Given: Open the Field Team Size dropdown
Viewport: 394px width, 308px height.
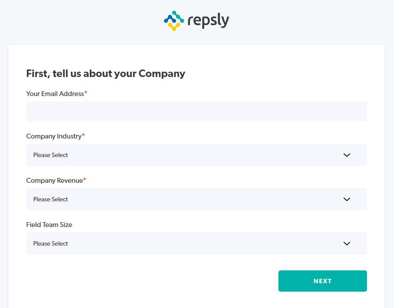Looking at the screenshot, I should coord(196,243).
